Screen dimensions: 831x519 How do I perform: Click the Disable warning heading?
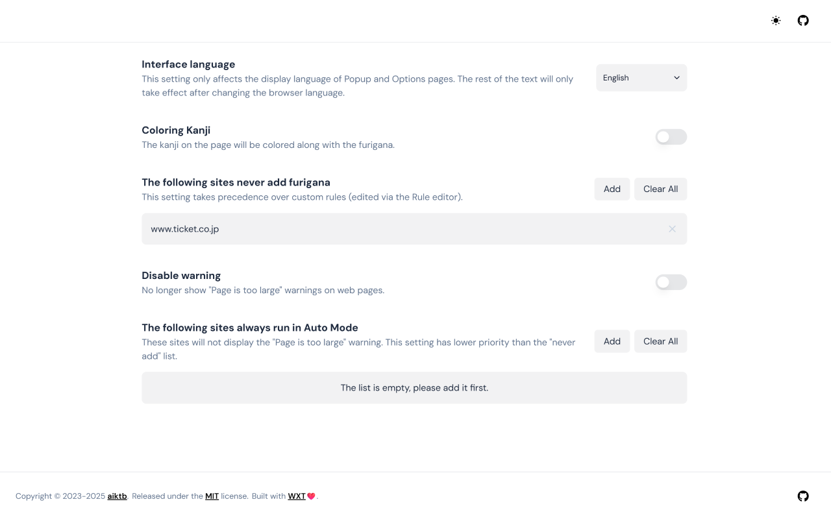[181, 276]
